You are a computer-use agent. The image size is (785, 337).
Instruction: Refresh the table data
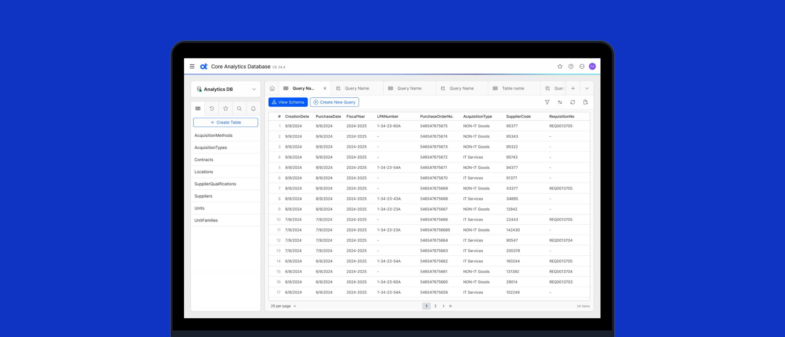click(572, 102)
